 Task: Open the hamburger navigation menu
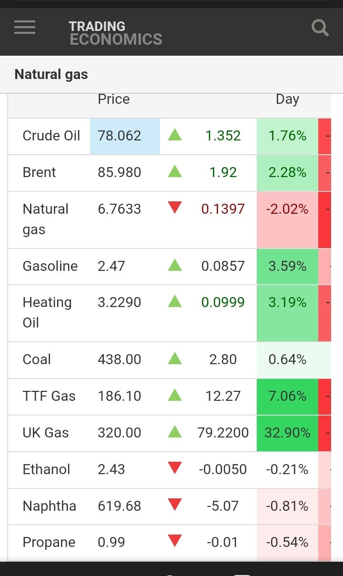click(25, 27)
